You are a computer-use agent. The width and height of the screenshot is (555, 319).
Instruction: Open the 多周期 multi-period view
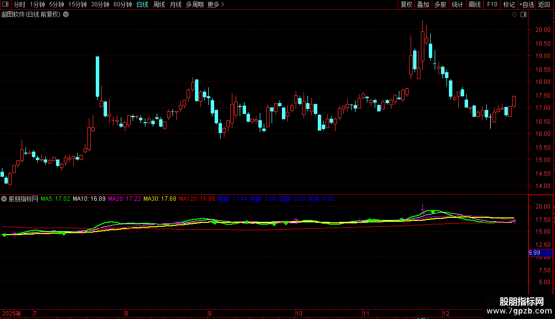pos(194,4)
